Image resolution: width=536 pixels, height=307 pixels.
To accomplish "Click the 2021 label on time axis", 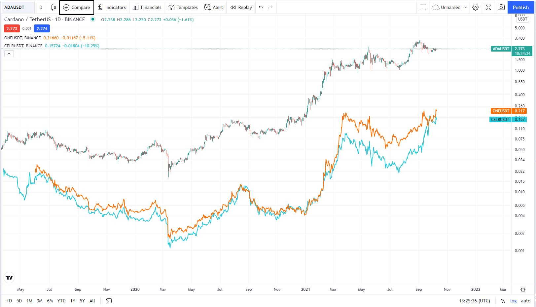I will [x=306, y=289].
